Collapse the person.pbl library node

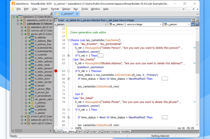coord(22,34)
